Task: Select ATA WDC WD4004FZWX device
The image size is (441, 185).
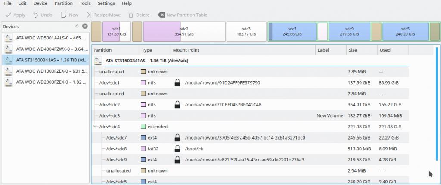Action: pos(45,49)
